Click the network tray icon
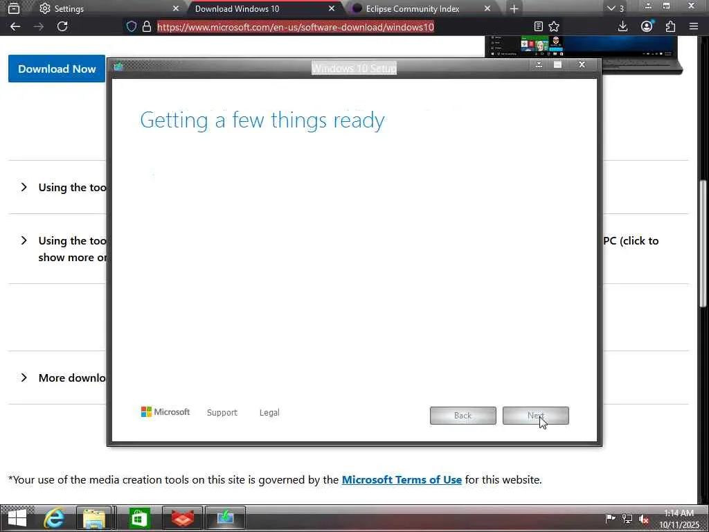Image resolution: width=709 pixels, height=532 pixels. click(627, 518)
